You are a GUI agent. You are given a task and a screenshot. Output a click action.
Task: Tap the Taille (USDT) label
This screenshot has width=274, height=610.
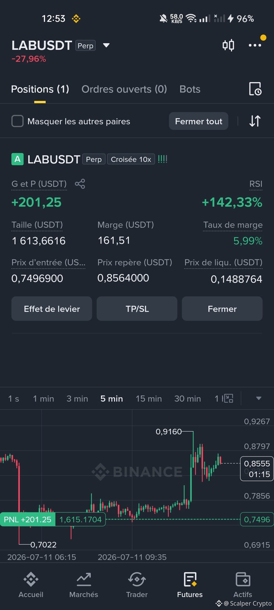tap(37, 225)
